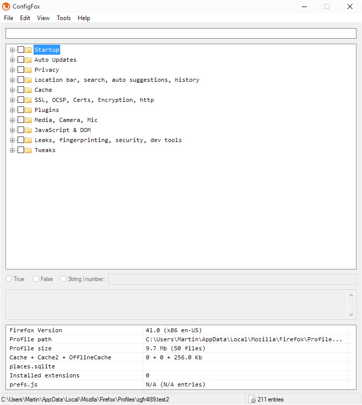The width and height of the screenshot is (362, 405).
Task: Expand the SSL, OCSP, Certs node
Action: (x=12, y=100)
